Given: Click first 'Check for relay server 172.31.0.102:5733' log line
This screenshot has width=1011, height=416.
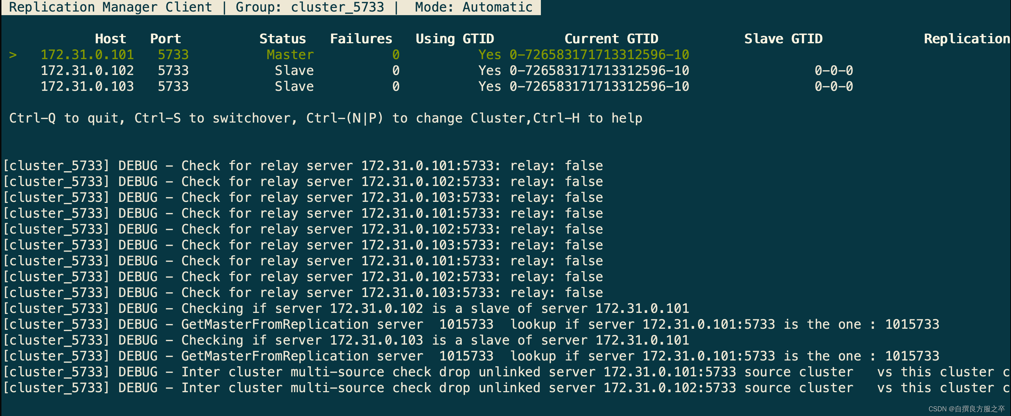Looking at the screenshot, I should 303,181.
